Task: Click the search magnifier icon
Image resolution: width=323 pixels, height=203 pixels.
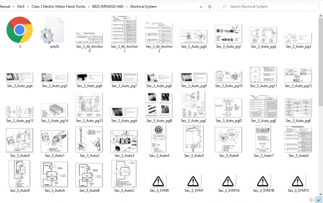Action: click(224, 6)
